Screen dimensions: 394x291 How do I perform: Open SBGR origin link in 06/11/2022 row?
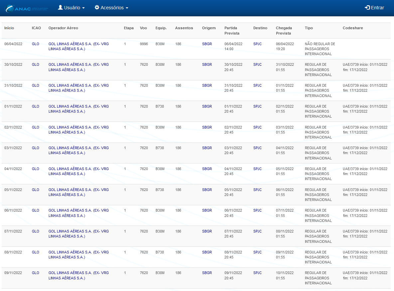click(207, 211)
